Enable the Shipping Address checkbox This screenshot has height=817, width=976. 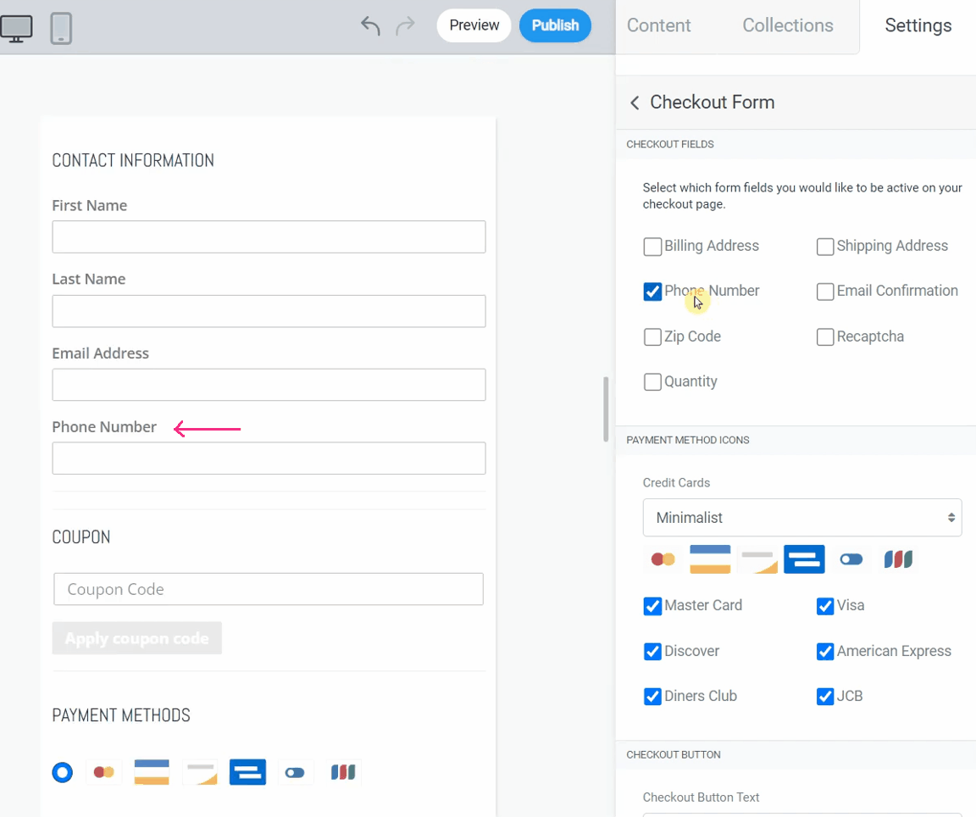click(824, 247)
